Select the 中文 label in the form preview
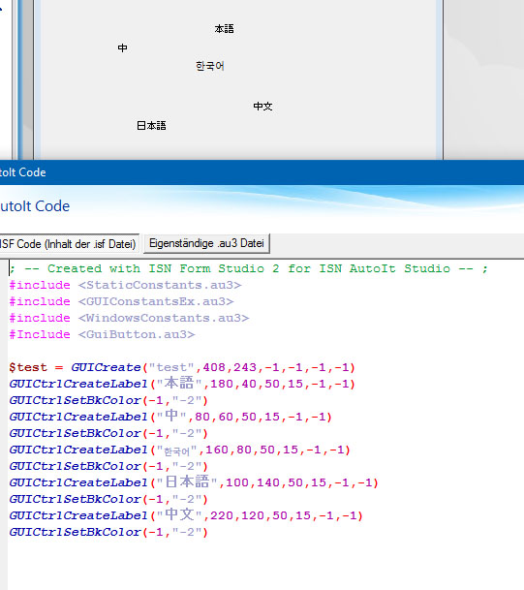Image resolution: width=524 pixels, height=590 pixels. [x=262, y=107]
